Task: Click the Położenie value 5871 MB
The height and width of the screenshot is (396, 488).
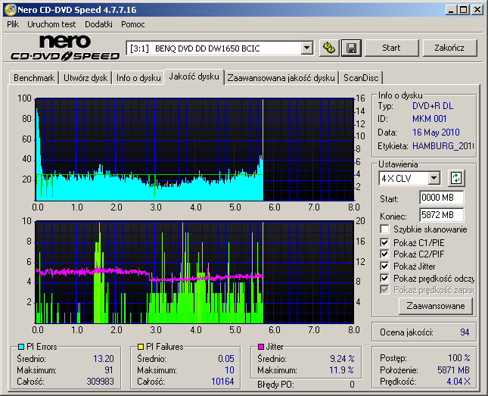Action: 453,370
